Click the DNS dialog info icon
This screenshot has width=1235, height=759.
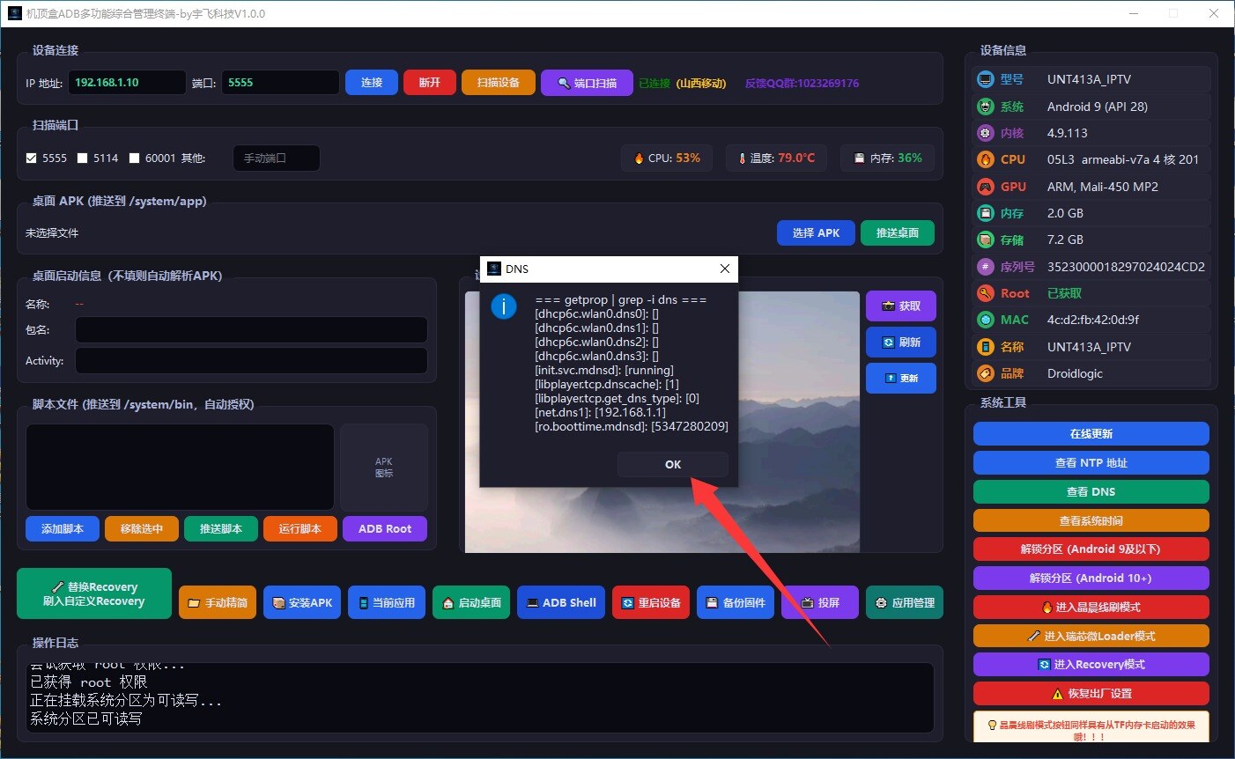504,306
